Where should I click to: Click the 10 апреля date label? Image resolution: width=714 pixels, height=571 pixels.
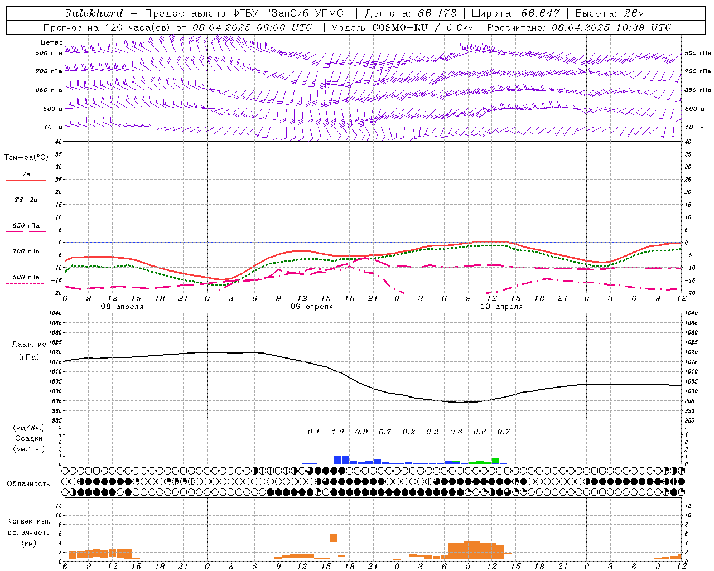(501, 307)
